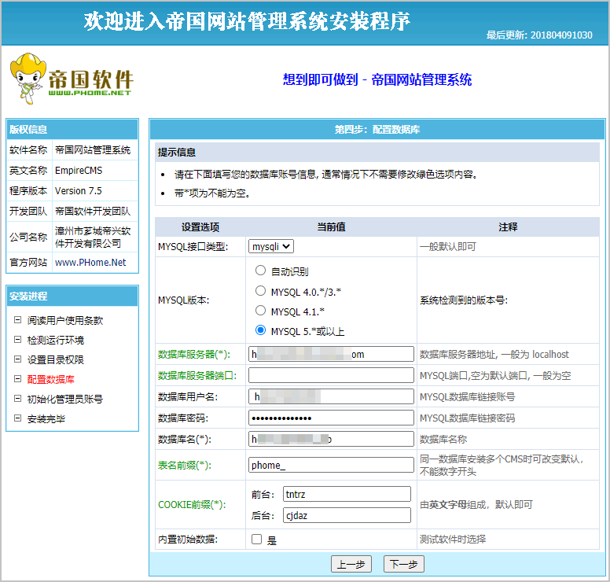
Task: Click the 最后更新: 201804091030 text
Action: (x=539, y=35)
